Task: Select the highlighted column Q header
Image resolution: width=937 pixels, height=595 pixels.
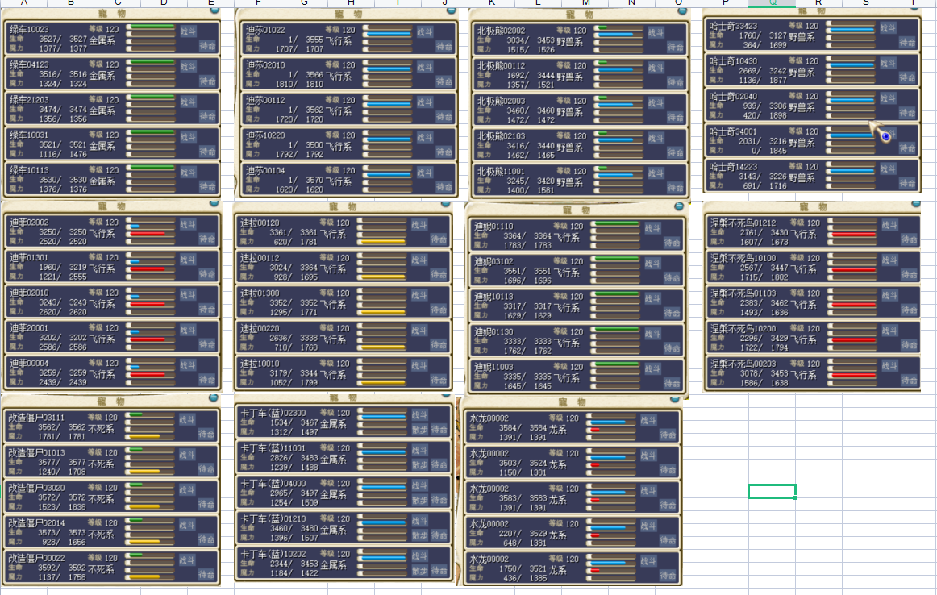Action: click(x=772, y=3)
